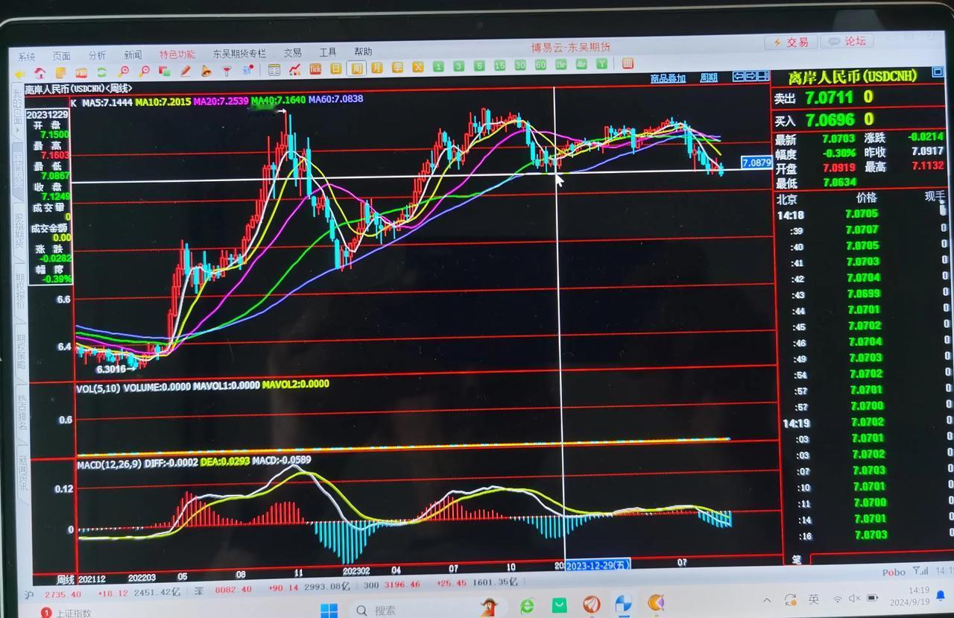Click the MA5:7.1444 indicator value
Viewport: 954px width, 618px height.
(107, 101)
